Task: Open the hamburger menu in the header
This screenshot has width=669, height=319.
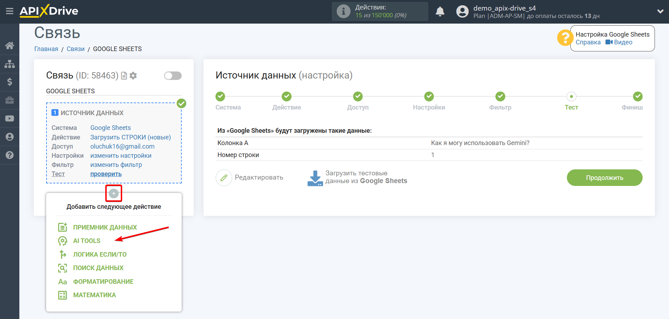Action: click(10, 11)
